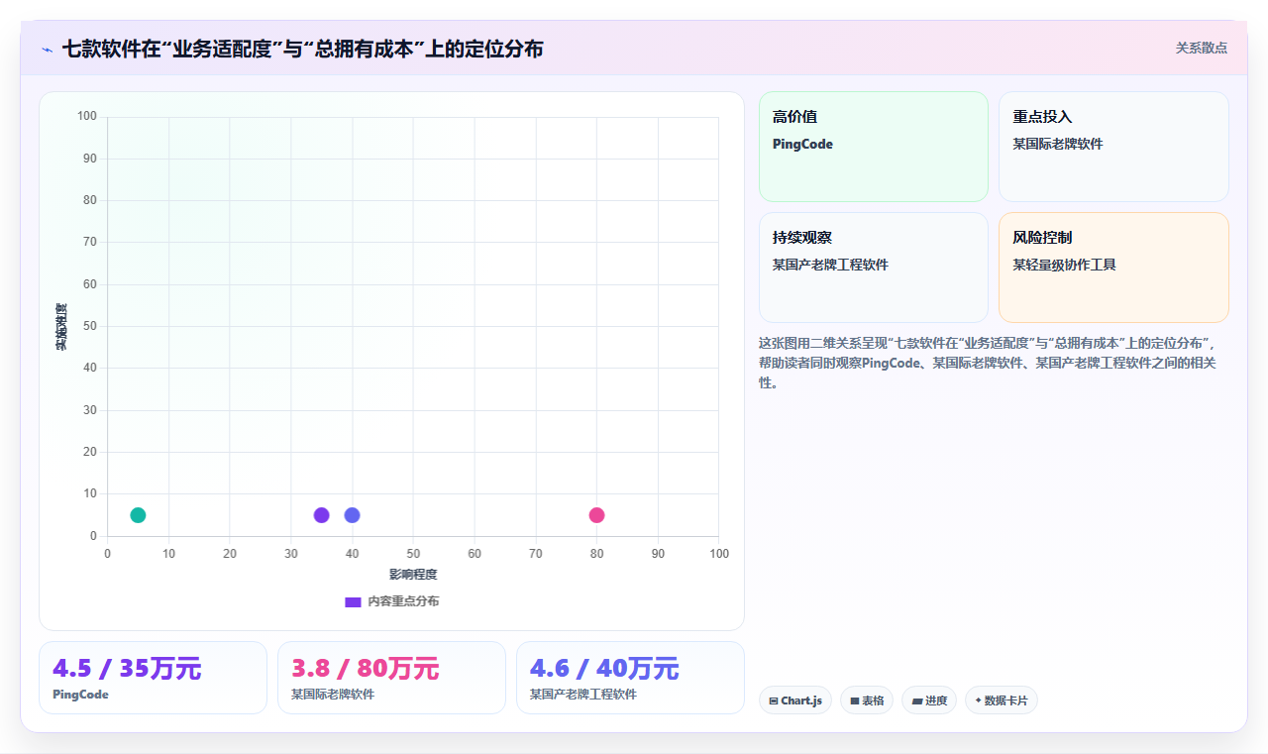Click the 某国产老牌工程软件 label under 4.6 / 40万元
The image size is (1268, 754).
(583, 695)
